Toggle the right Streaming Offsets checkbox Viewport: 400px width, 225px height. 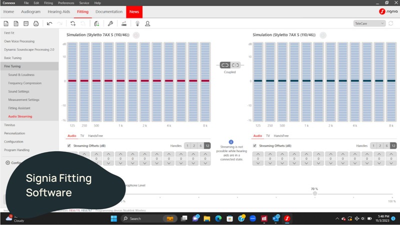pos(254,145)
